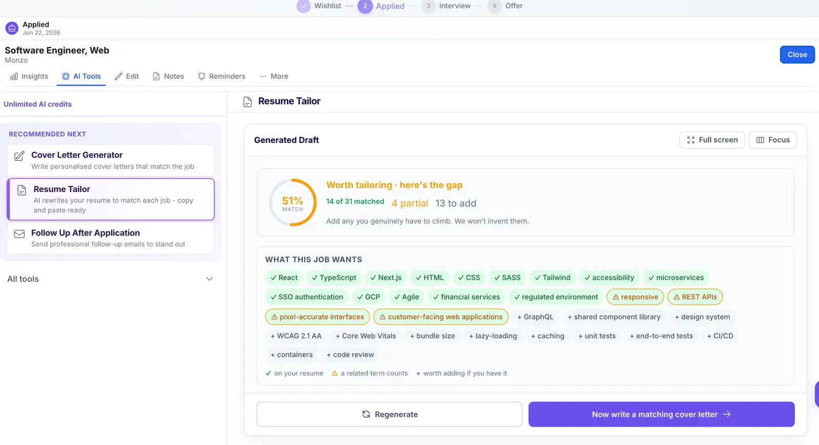Click the CSS keyword chip
Image resolution: width=819 pixels, height=445 pixels.
point(469,277)
